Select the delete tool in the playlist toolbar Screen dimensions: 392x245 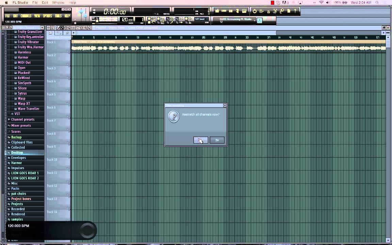pos(66,28)
